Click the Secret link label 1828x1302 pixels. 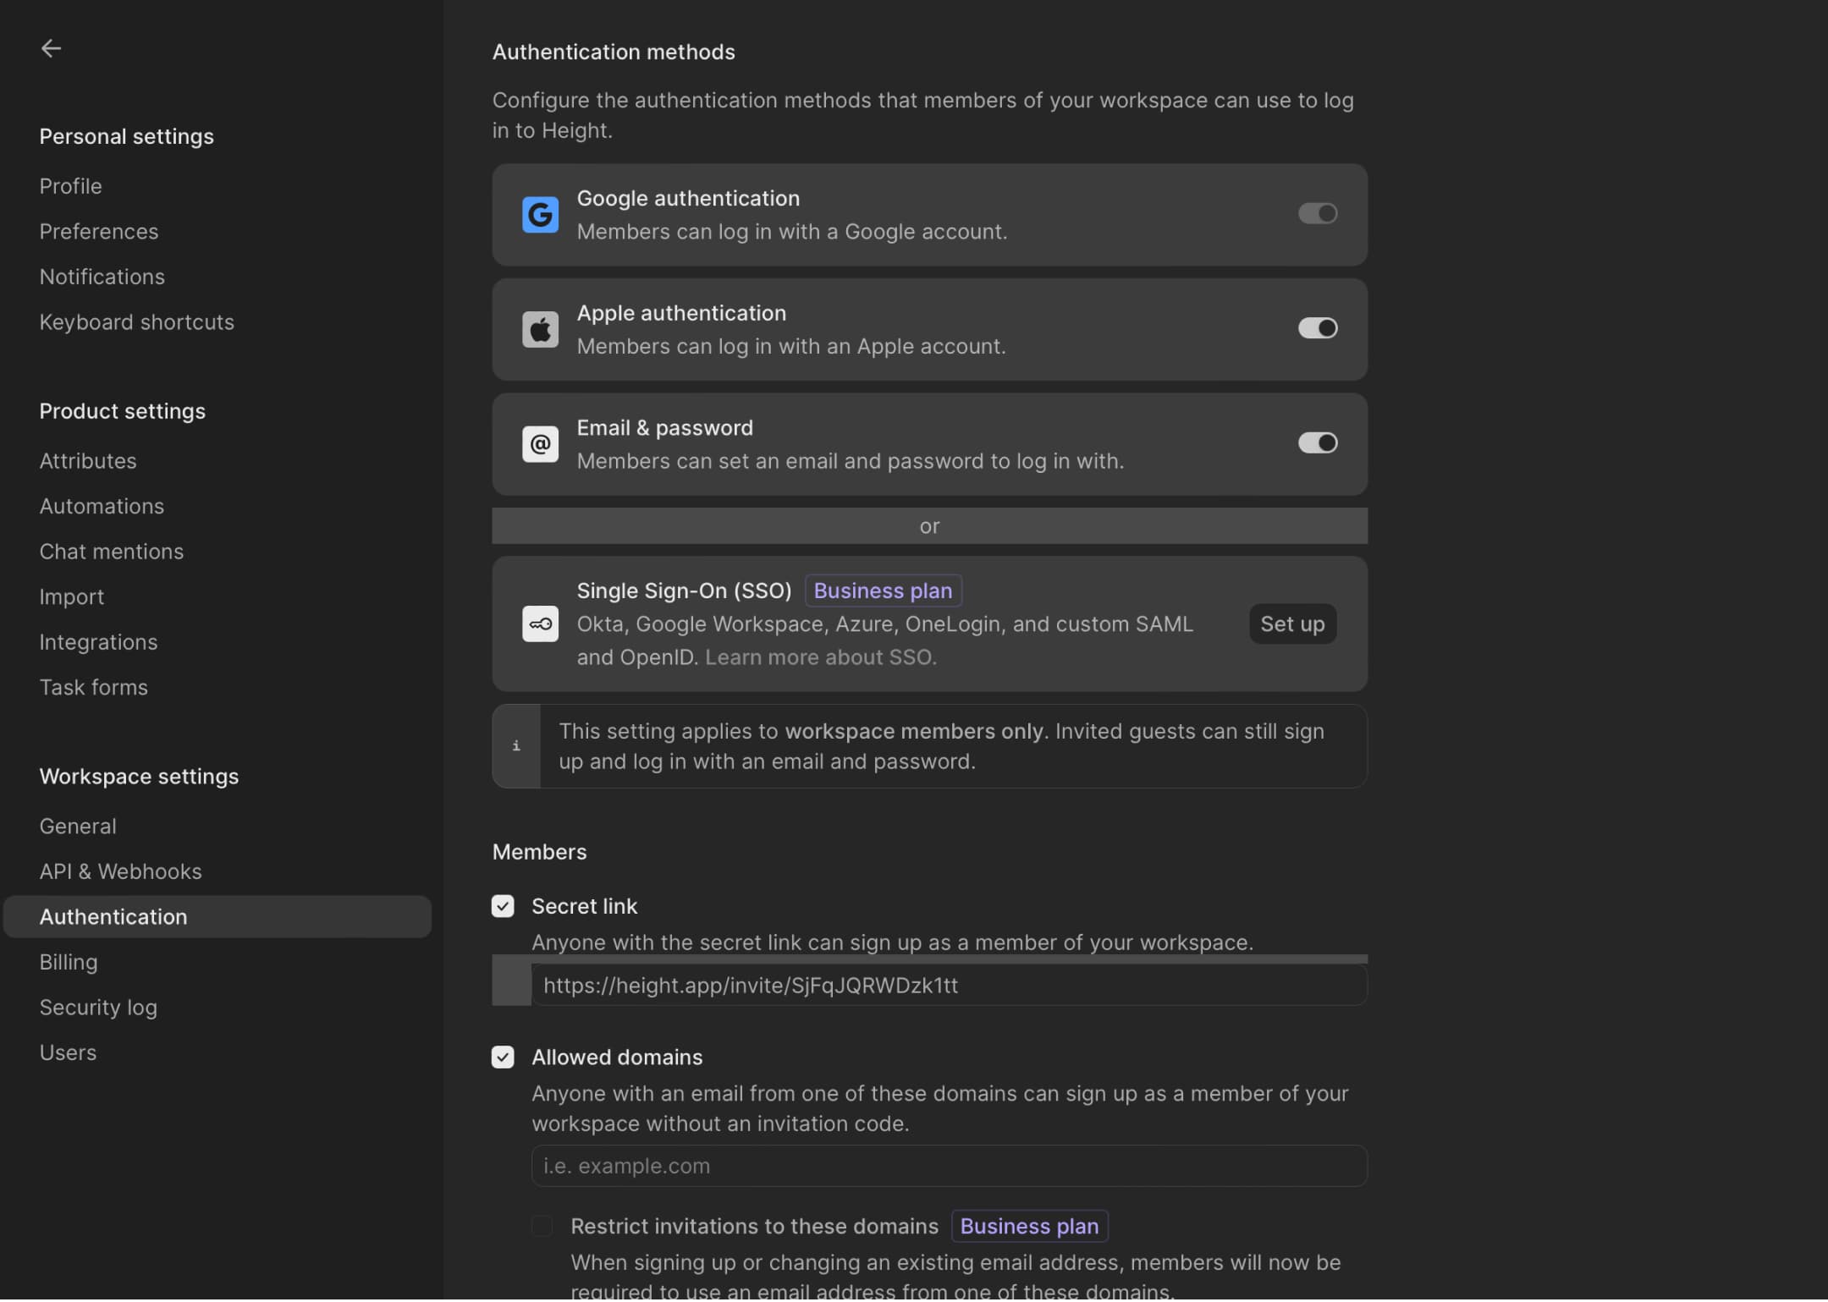(584, 907)
